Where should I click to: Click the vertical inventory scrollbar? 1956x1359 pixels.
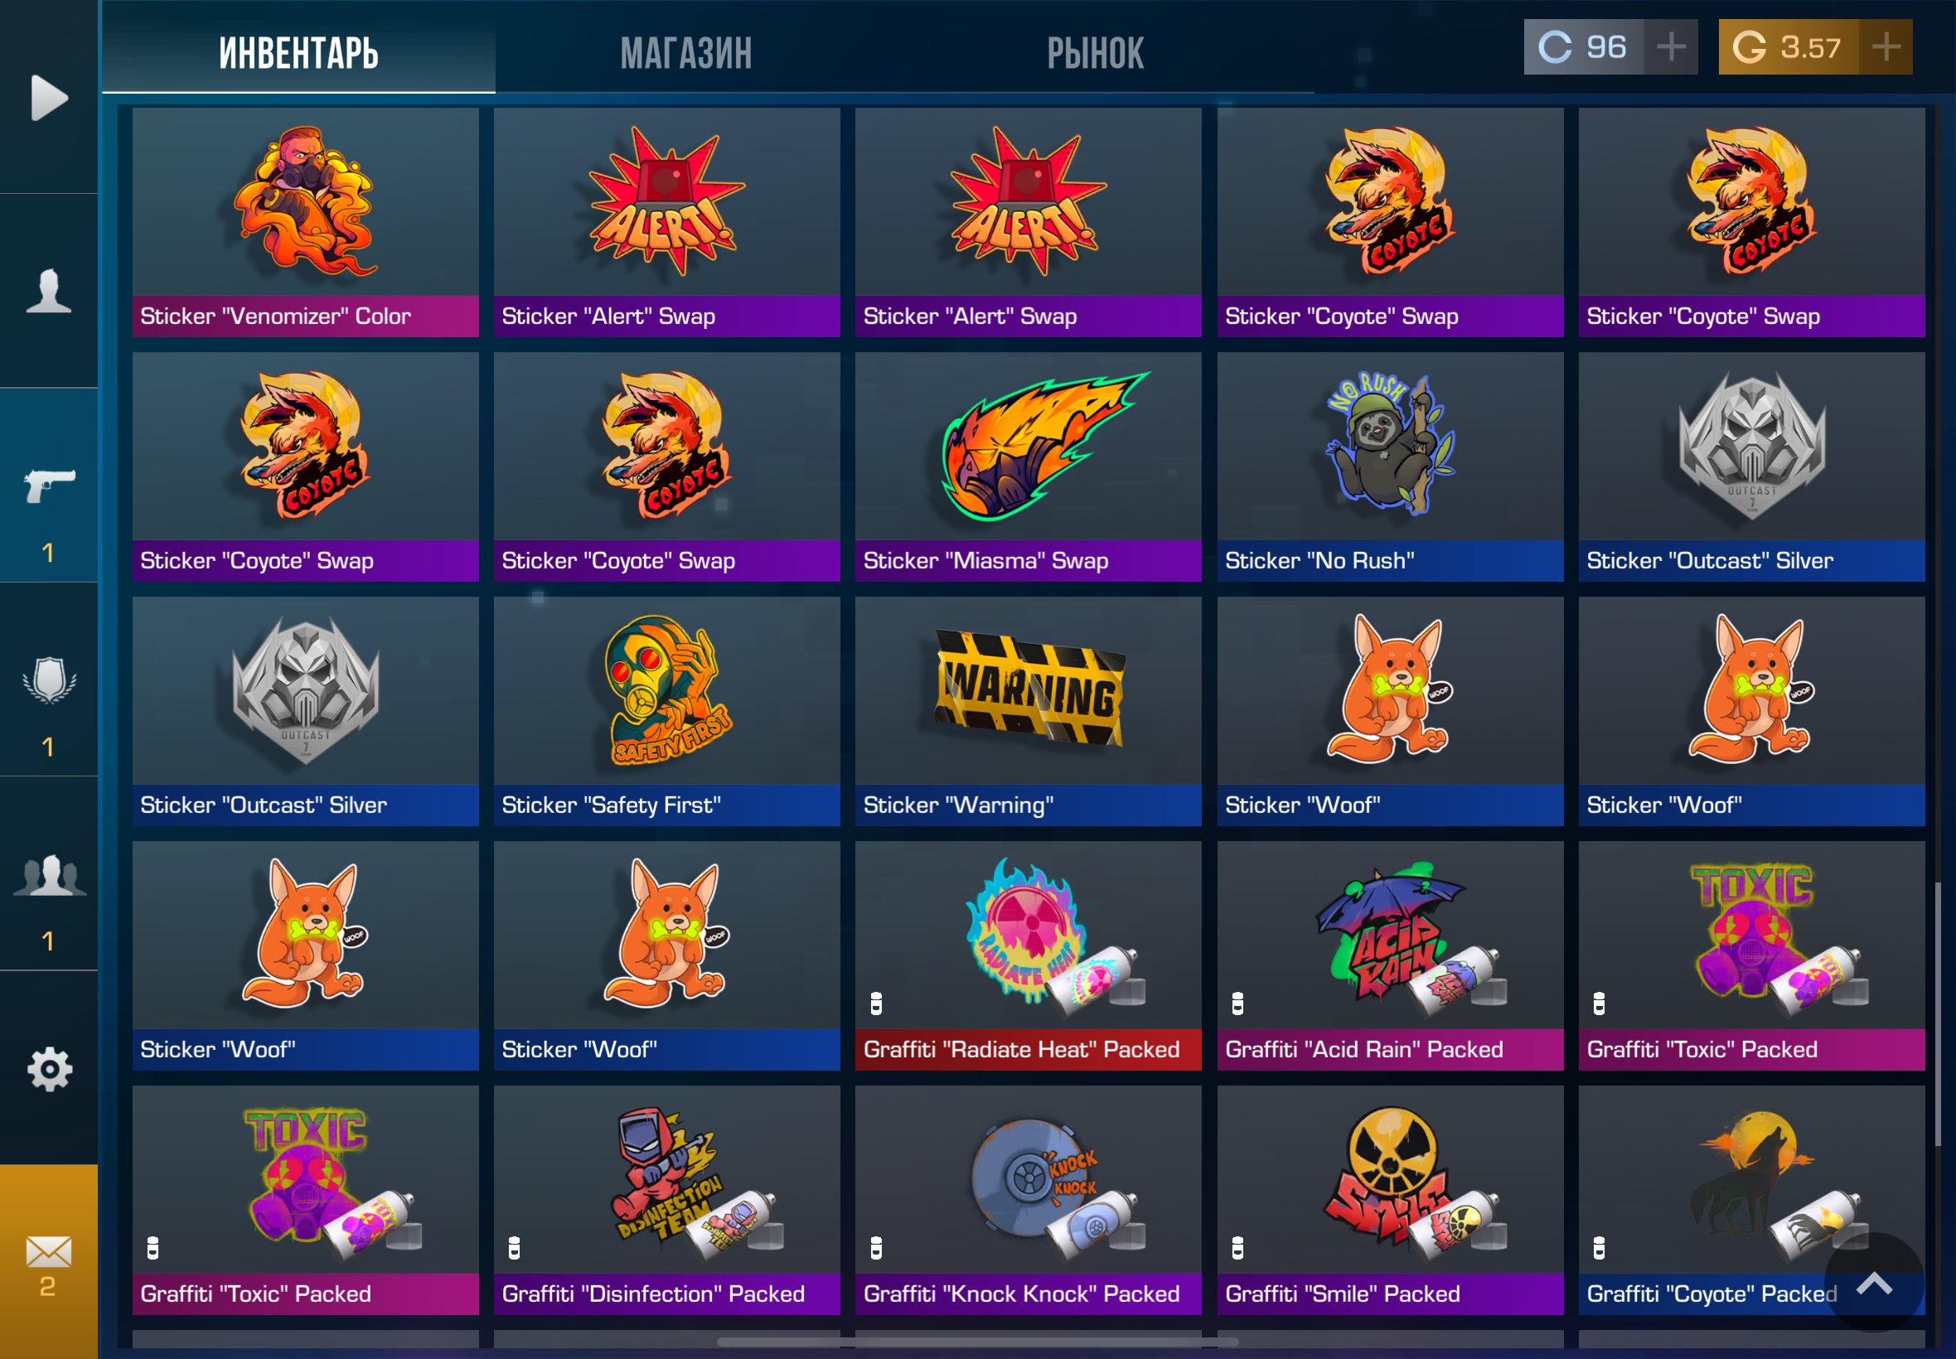coord(1938,1013)
